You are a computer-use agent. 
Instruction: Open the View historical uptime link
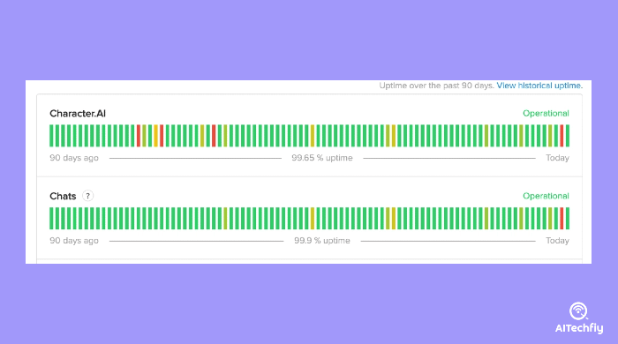point(539,86)
